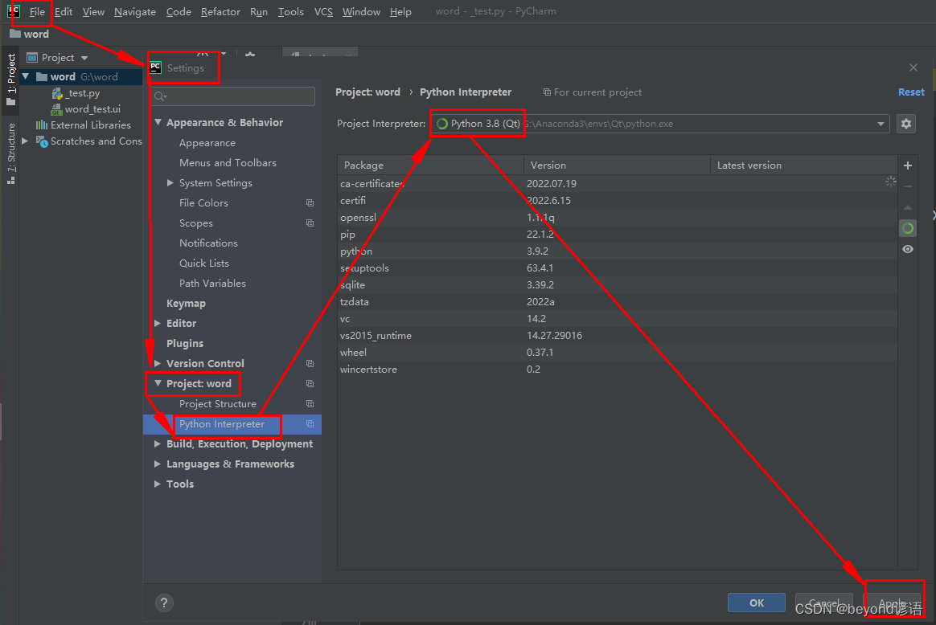Expand the Editor settings section

[158, 323]
